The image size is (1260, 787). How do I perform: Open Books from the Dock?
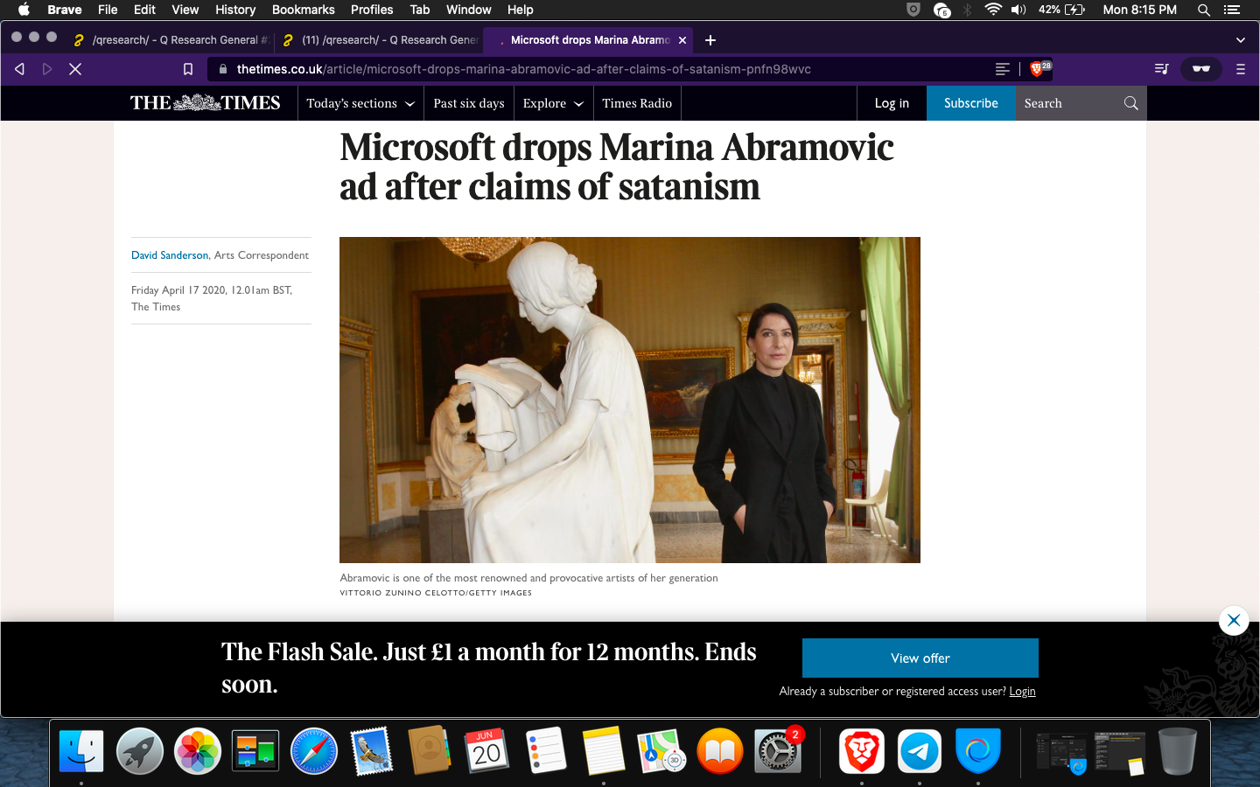tap(720, 751)
